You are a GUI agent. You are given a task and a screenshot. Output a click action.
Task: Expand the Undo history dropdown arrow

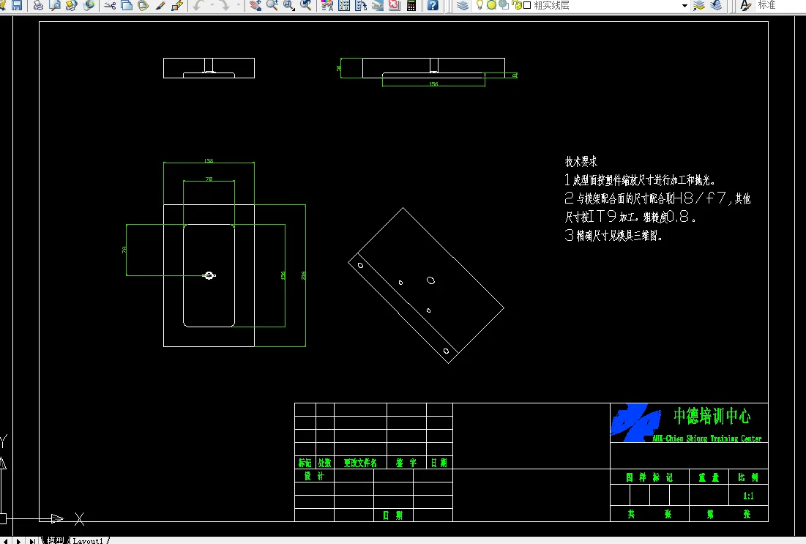[212, 5]
